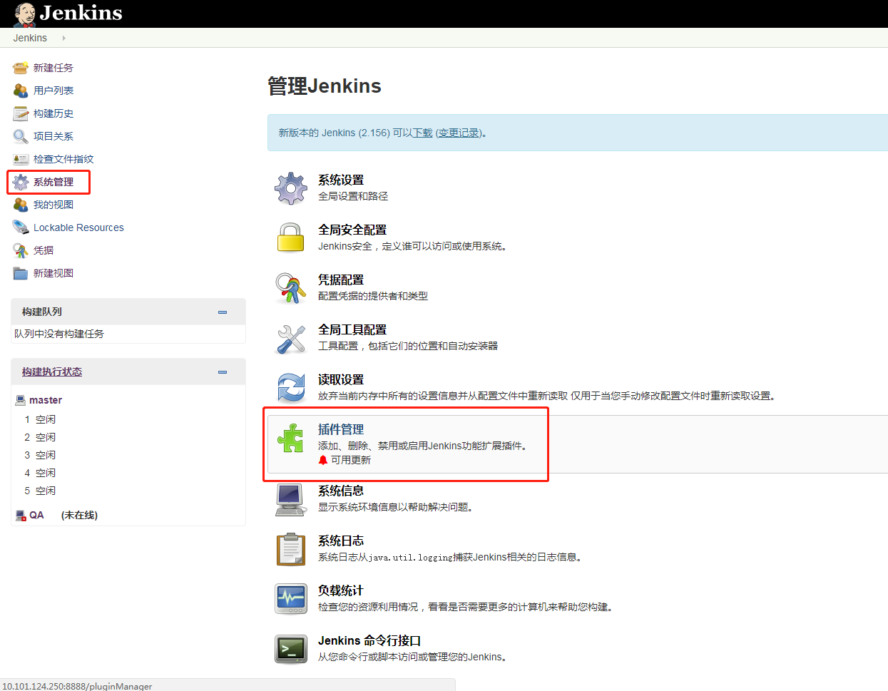This screenshot has height=691, width=888.
Task: Click the 系统管理 gear icon in sidebar
Action: pyautogui.click(x=21, y=182)
